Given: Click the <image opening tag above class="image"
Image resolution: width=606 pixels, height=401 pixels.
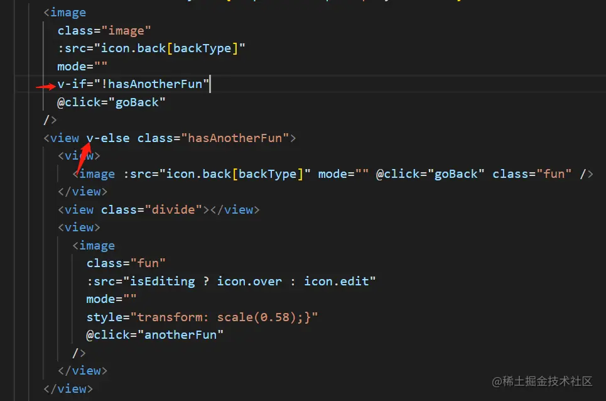Looking at the screenshot, I should click(x=65, y=13).
